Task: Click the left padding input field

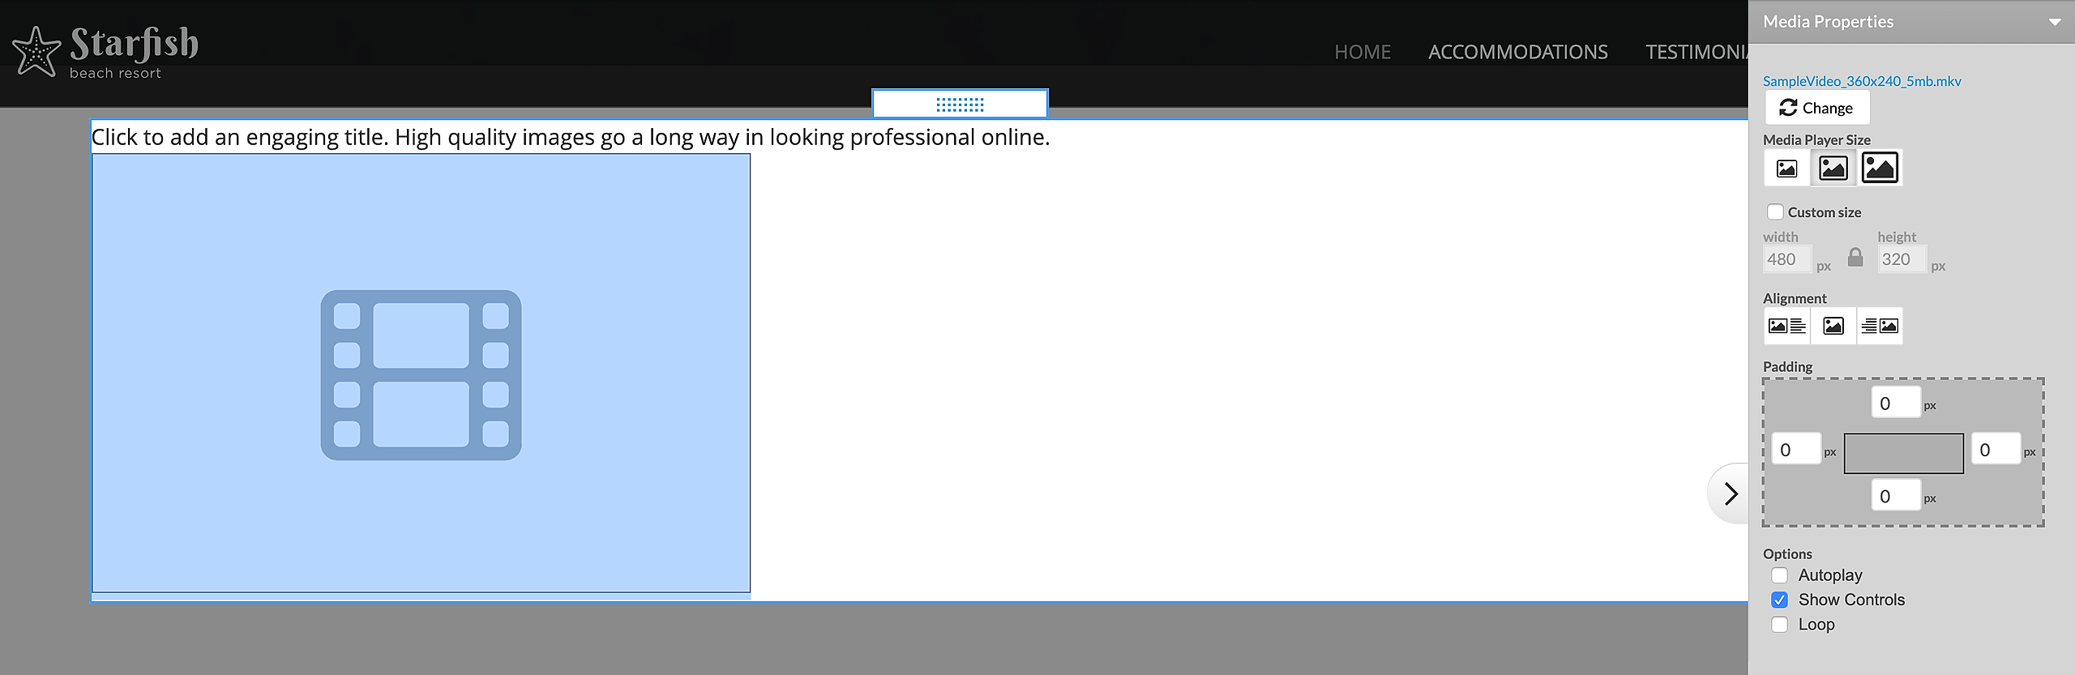Action: coord(1796,449)
